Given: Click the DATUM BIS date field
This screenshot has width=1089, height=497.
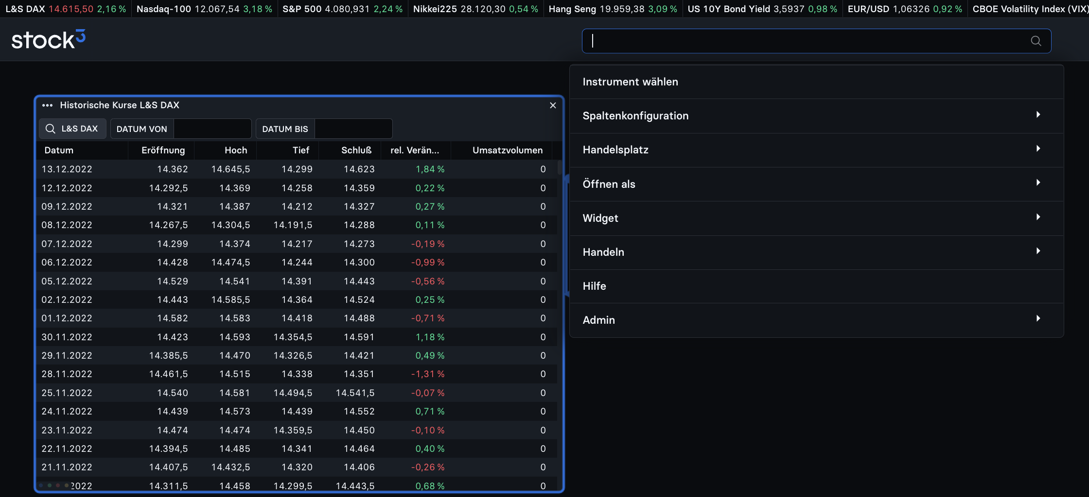Looking at the screenshot, I should click(x=353, y=129).
